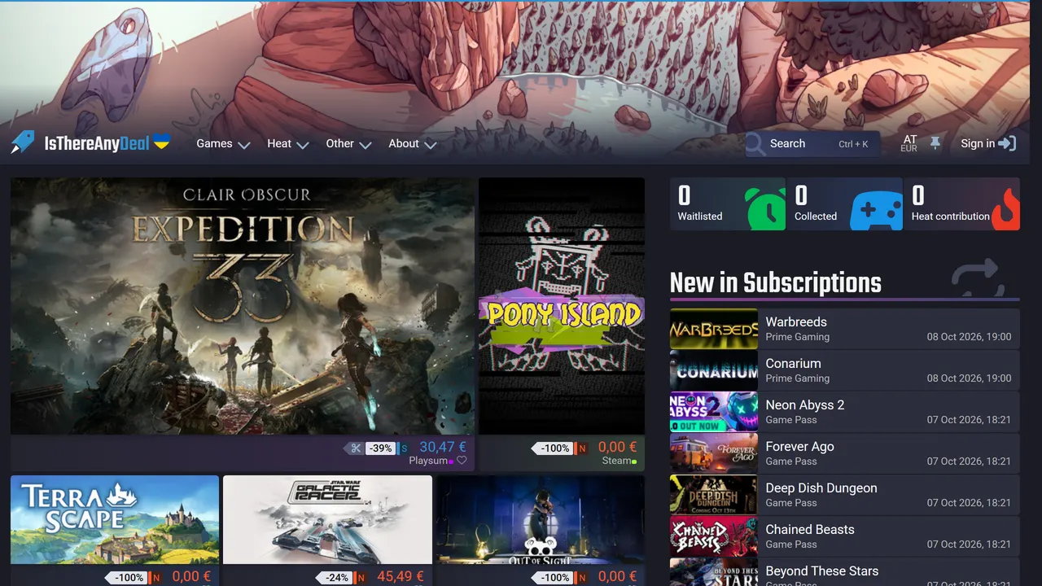
Task: Click the Chained Beasts thumbnail
Action: point(714,536)
